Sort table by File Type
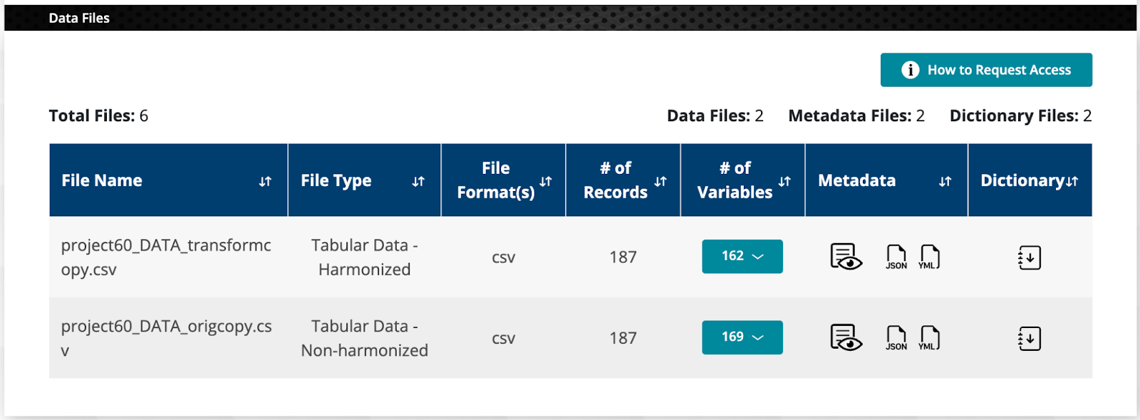This screenshot has height=420, width=1140. [x=418, y=182]
